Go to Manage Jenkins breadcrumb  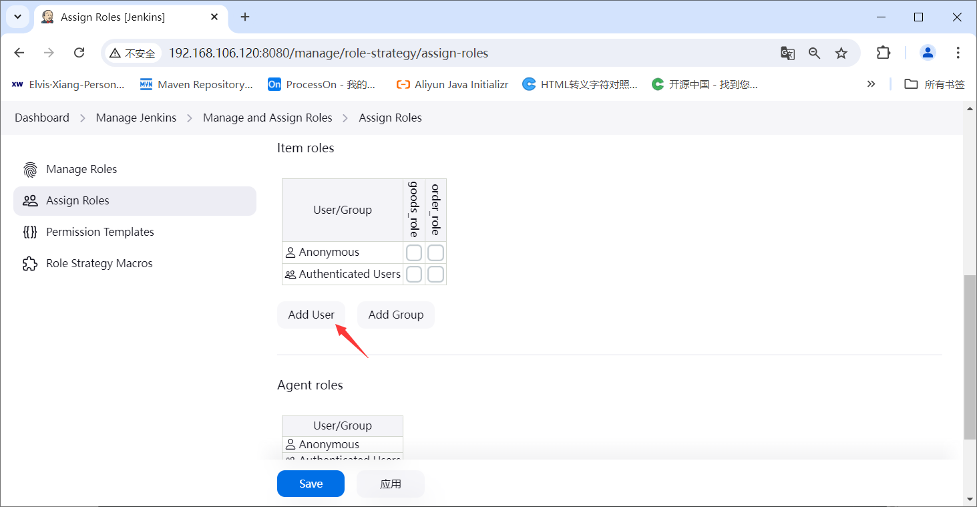[x=136, y=118]
